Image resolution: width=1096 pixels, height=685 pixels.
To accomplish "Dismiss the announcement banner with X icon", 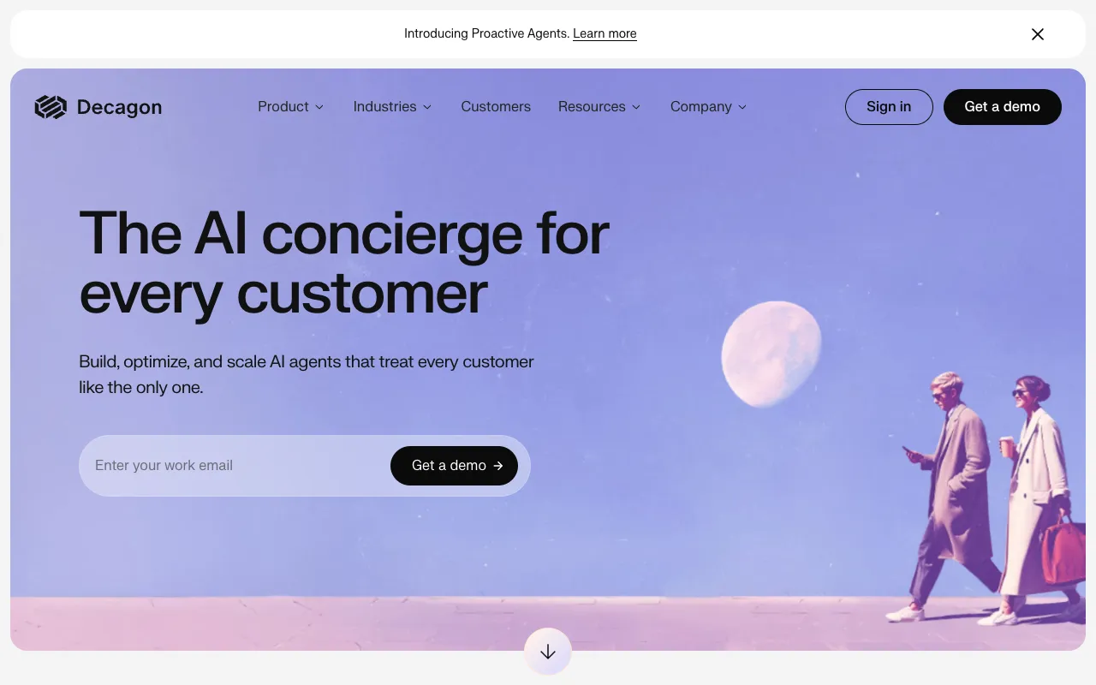I will pyautogui.click(x=1038, y=34).
